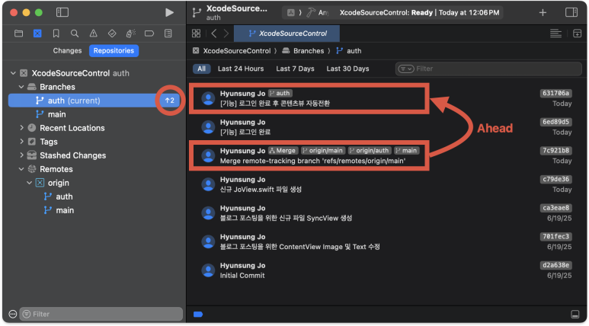This screenshot has height=326, width=589.
Task: Expand the Tags group
Action: [x=21, y=142]
